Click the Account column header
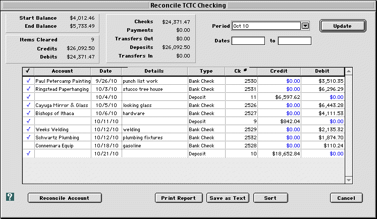The image size is (377, 219). [62, 71]
